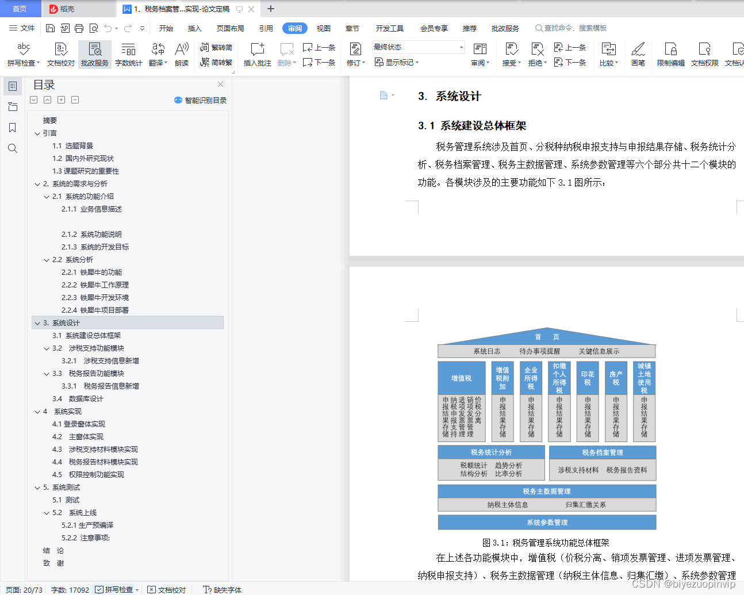
Task: Switch to the 插入 ribbon tab
Action: 195,28
